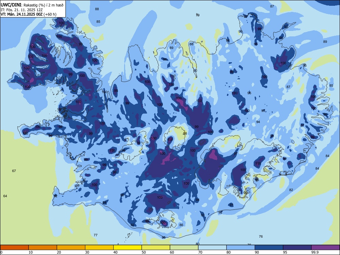Viewport: 340px width, 255px height.
Task: Click the 70–80 pale blue legend swatch
Action: (x=213, y=248)
